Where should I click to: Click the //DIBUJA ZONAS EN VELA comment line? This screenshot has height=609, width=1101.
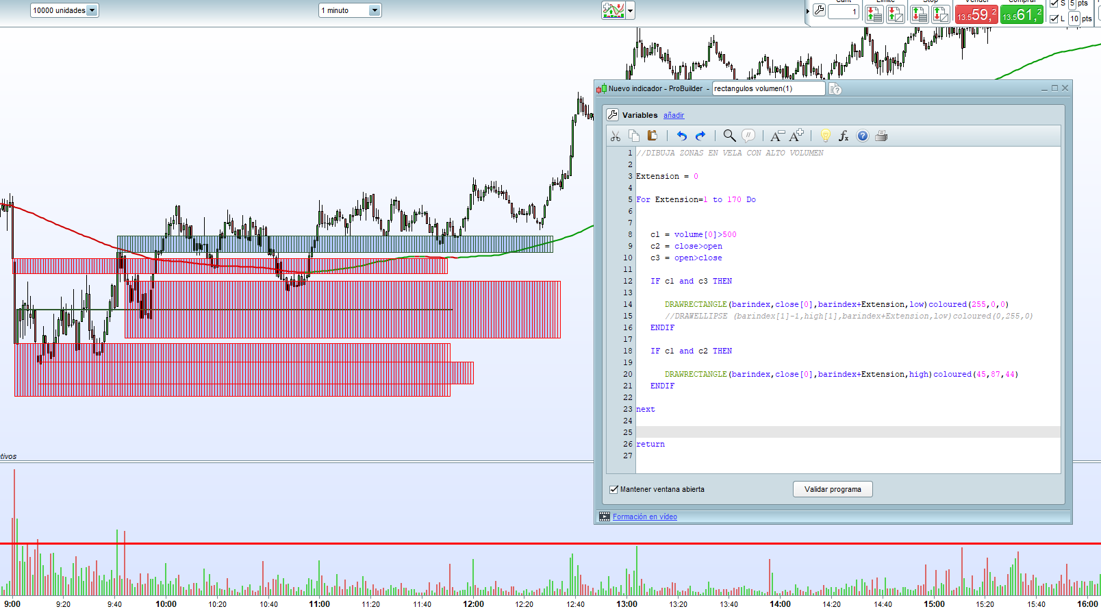tap(730, 153)
